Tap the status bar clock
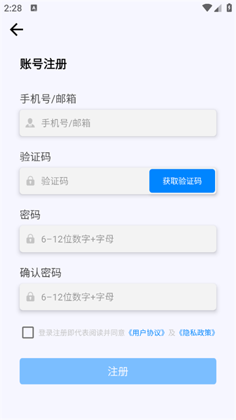 (x=13, y=8)
